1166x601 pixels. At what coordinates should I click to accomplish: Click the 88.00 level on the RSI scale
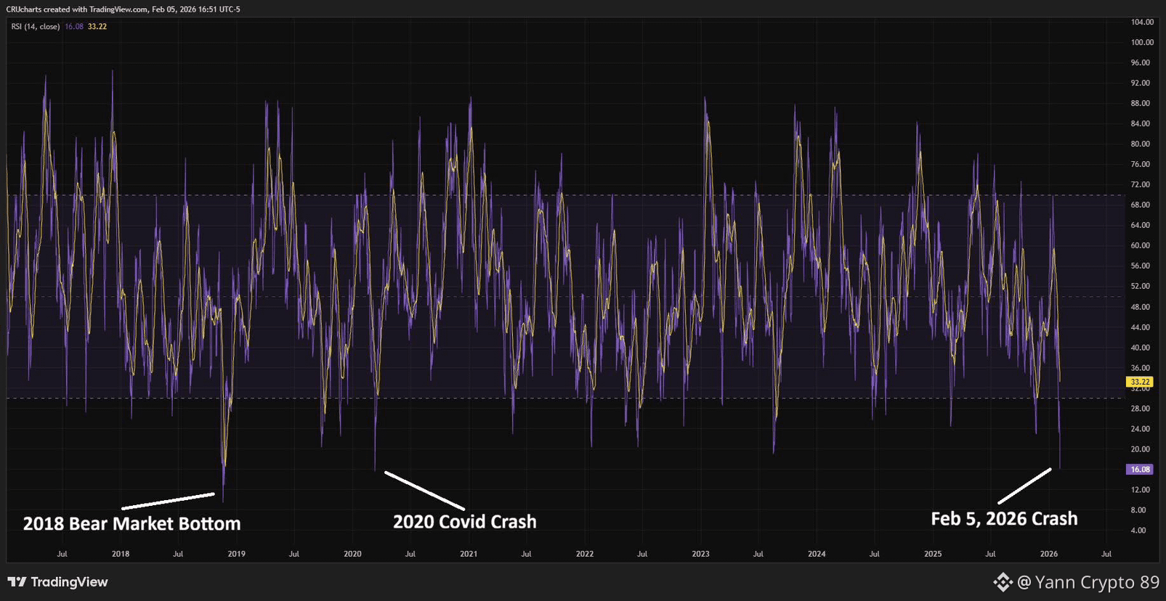click(1141, 104)
